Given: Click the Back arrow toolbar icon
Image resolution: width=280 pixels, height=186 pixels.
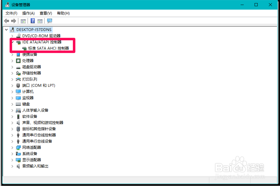Looking at the screenshot, I should (7, 21).
